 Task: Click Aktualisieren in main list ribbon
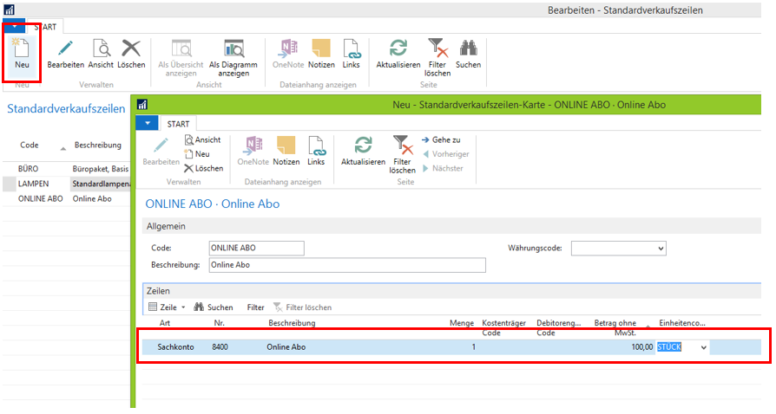click(x=398, y=54)
